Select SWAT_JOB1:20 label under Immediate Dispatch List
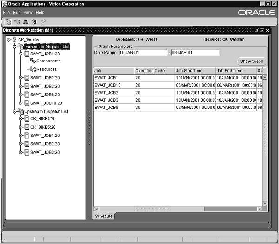The image size is (279, 244). pos(45,54)
